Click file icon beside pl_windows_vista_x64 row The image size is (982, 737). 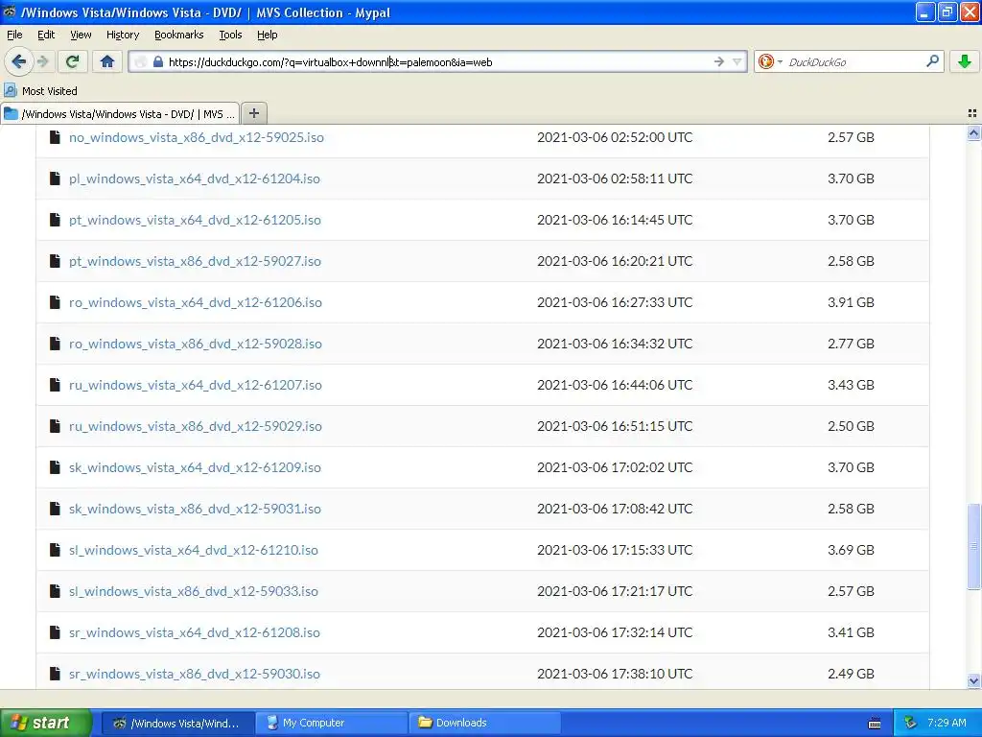tap(55, 178)
